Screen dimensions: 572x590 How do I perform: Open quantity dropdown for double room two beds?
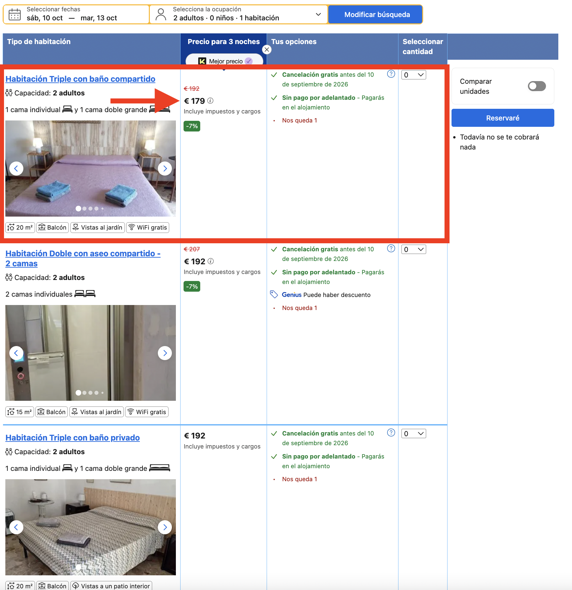pyautogui.click(x=413, y=249)
